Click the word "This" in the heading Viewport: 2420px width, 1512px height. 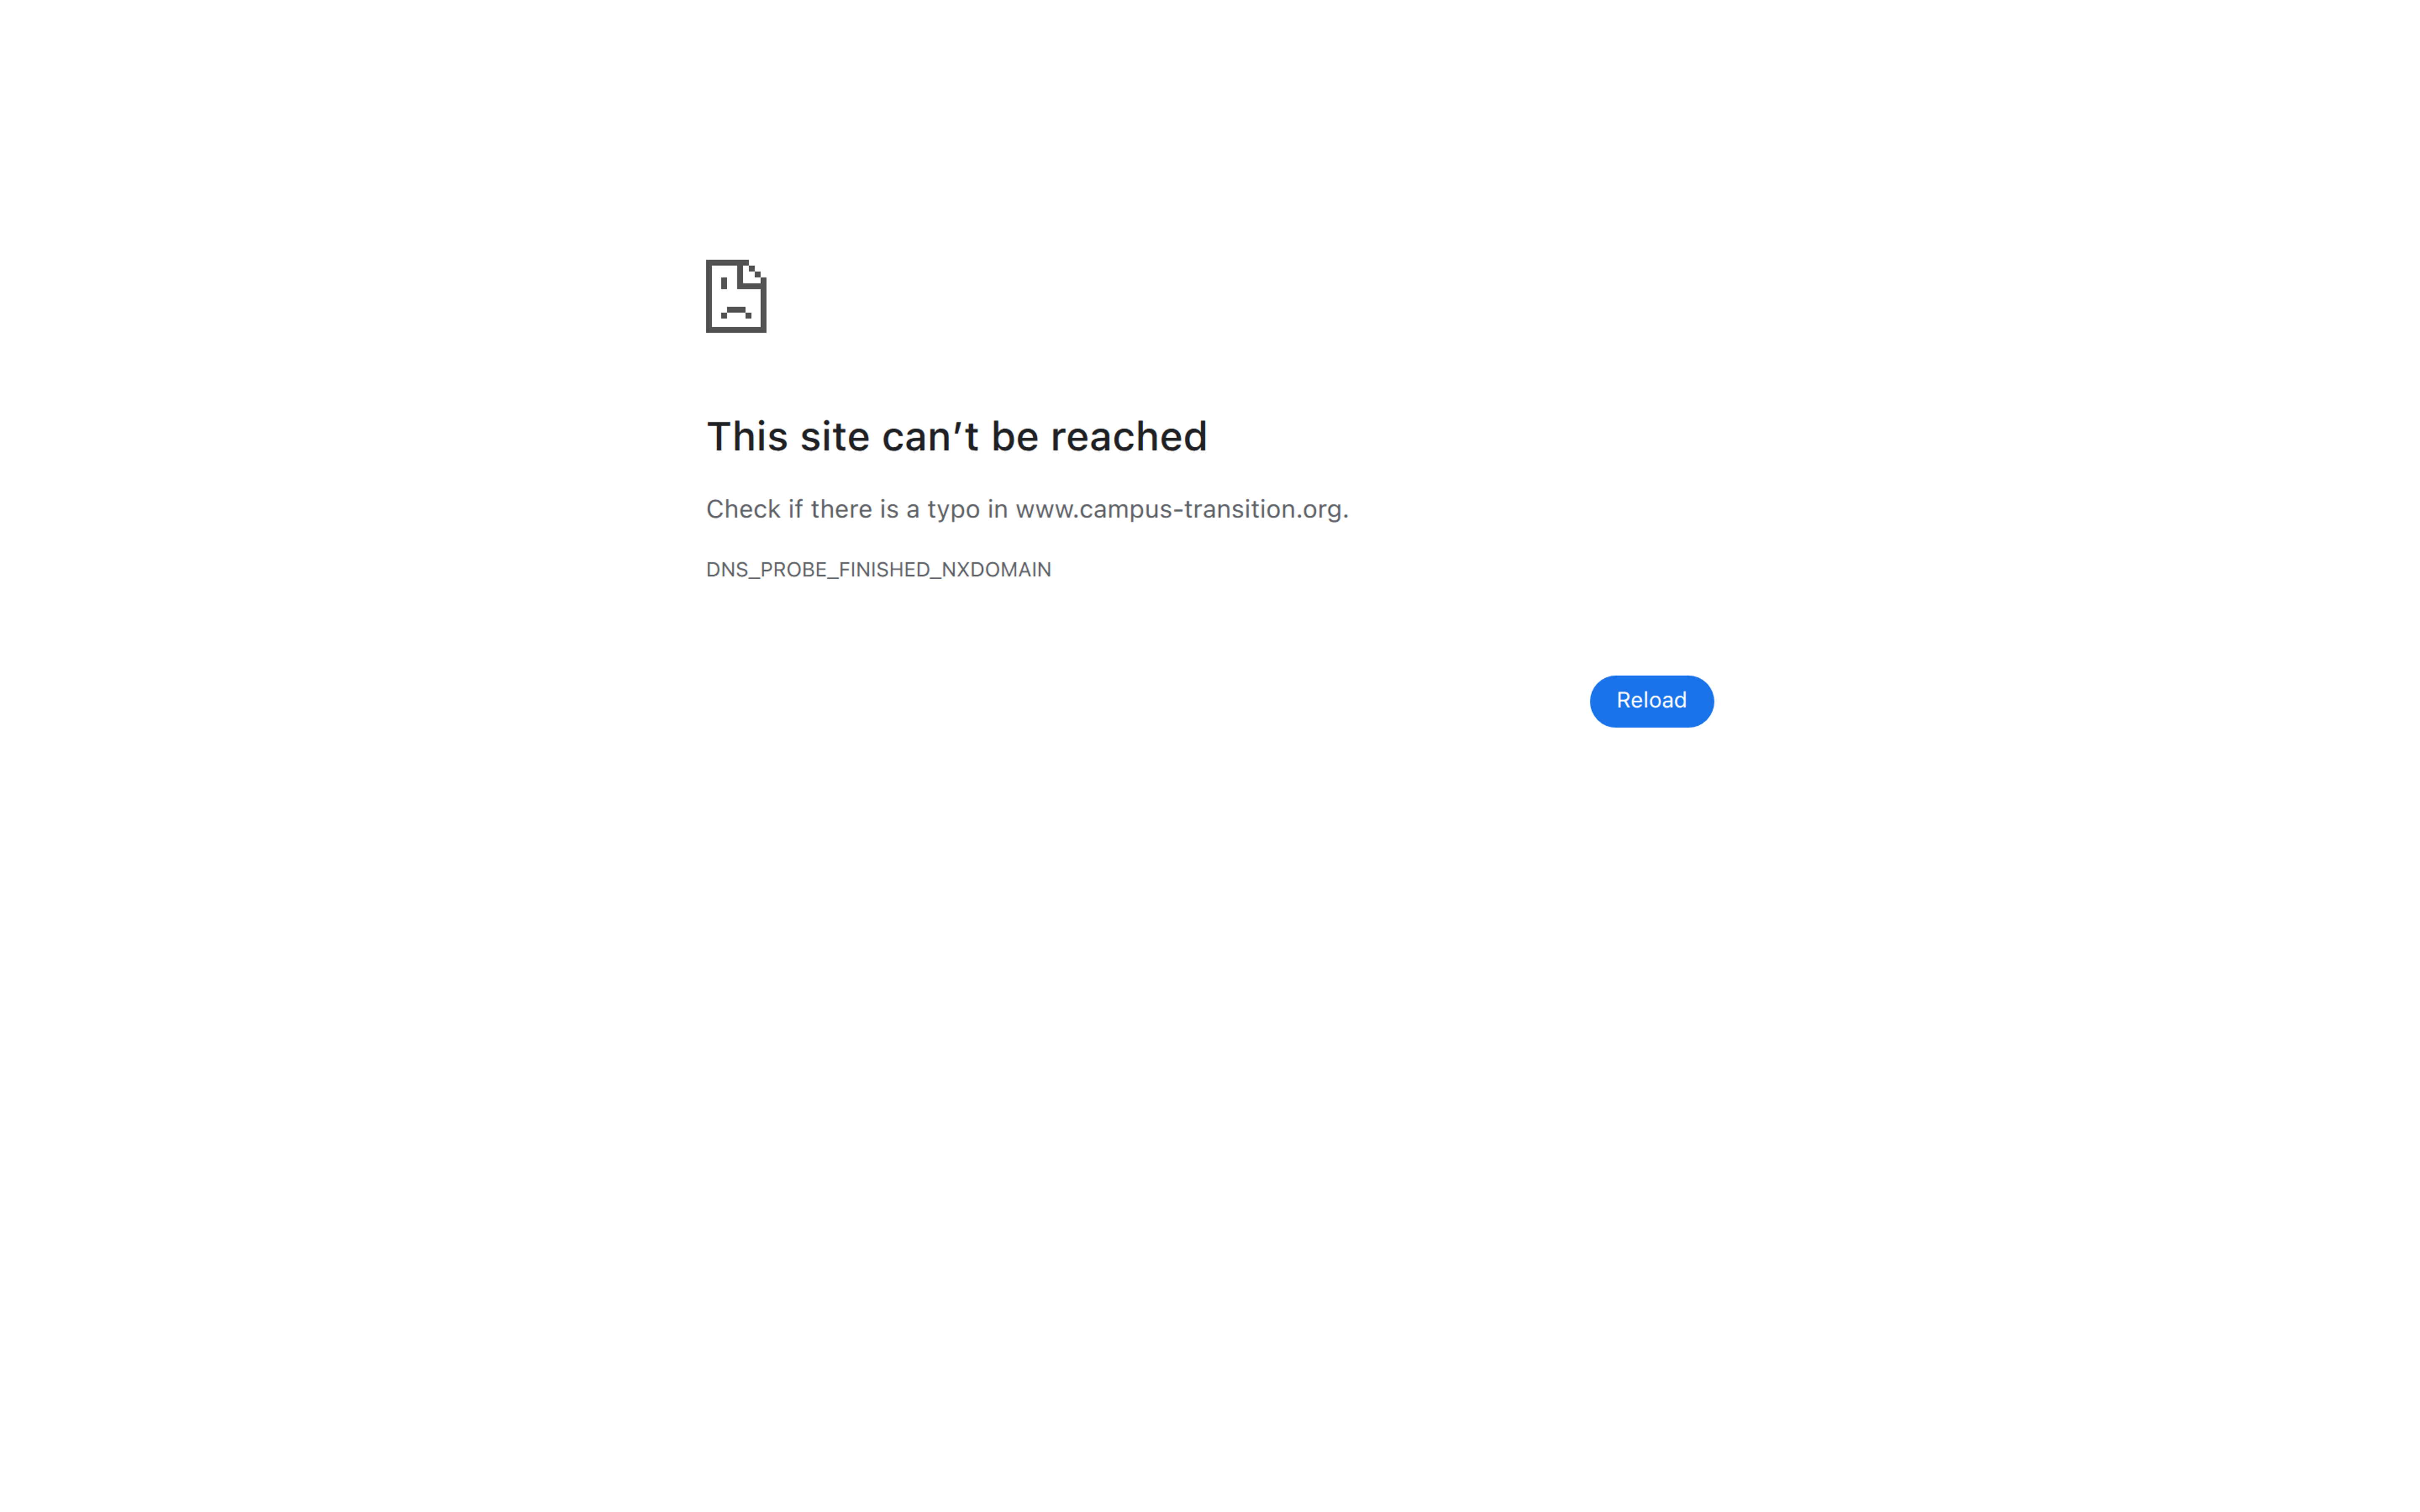pyautogui.click(x=747, y=437)
